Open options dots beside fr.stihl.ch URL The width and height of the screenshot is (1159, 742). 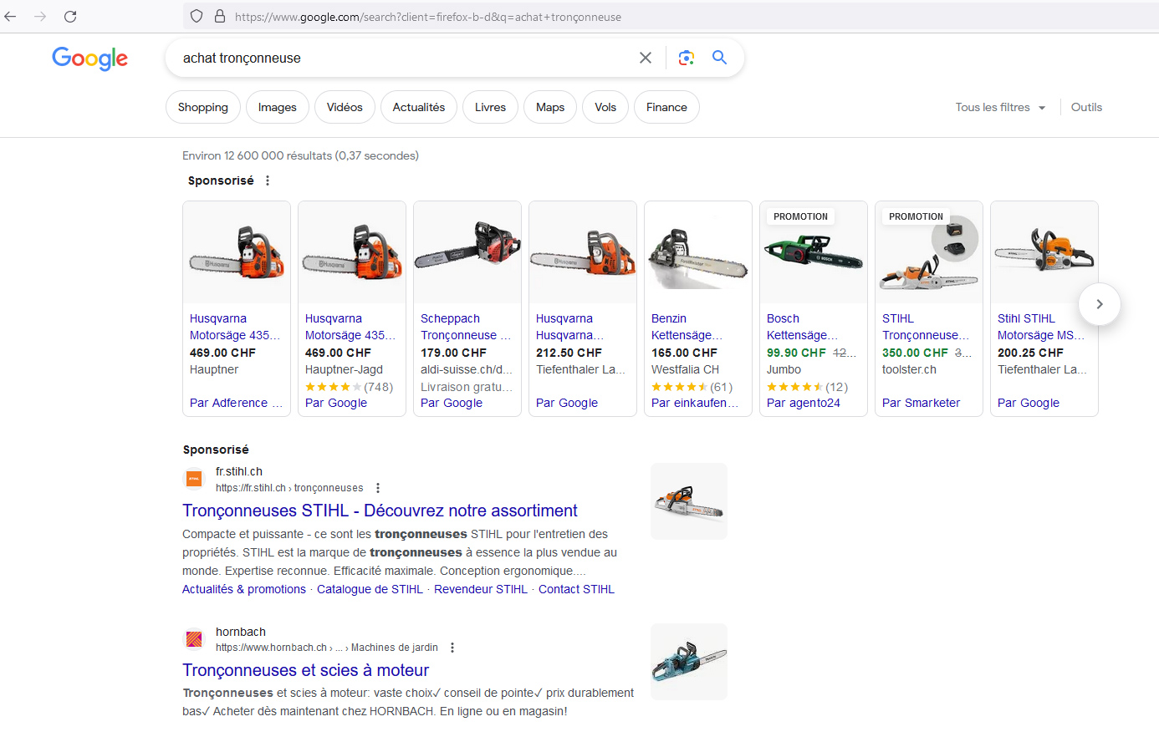378,488
